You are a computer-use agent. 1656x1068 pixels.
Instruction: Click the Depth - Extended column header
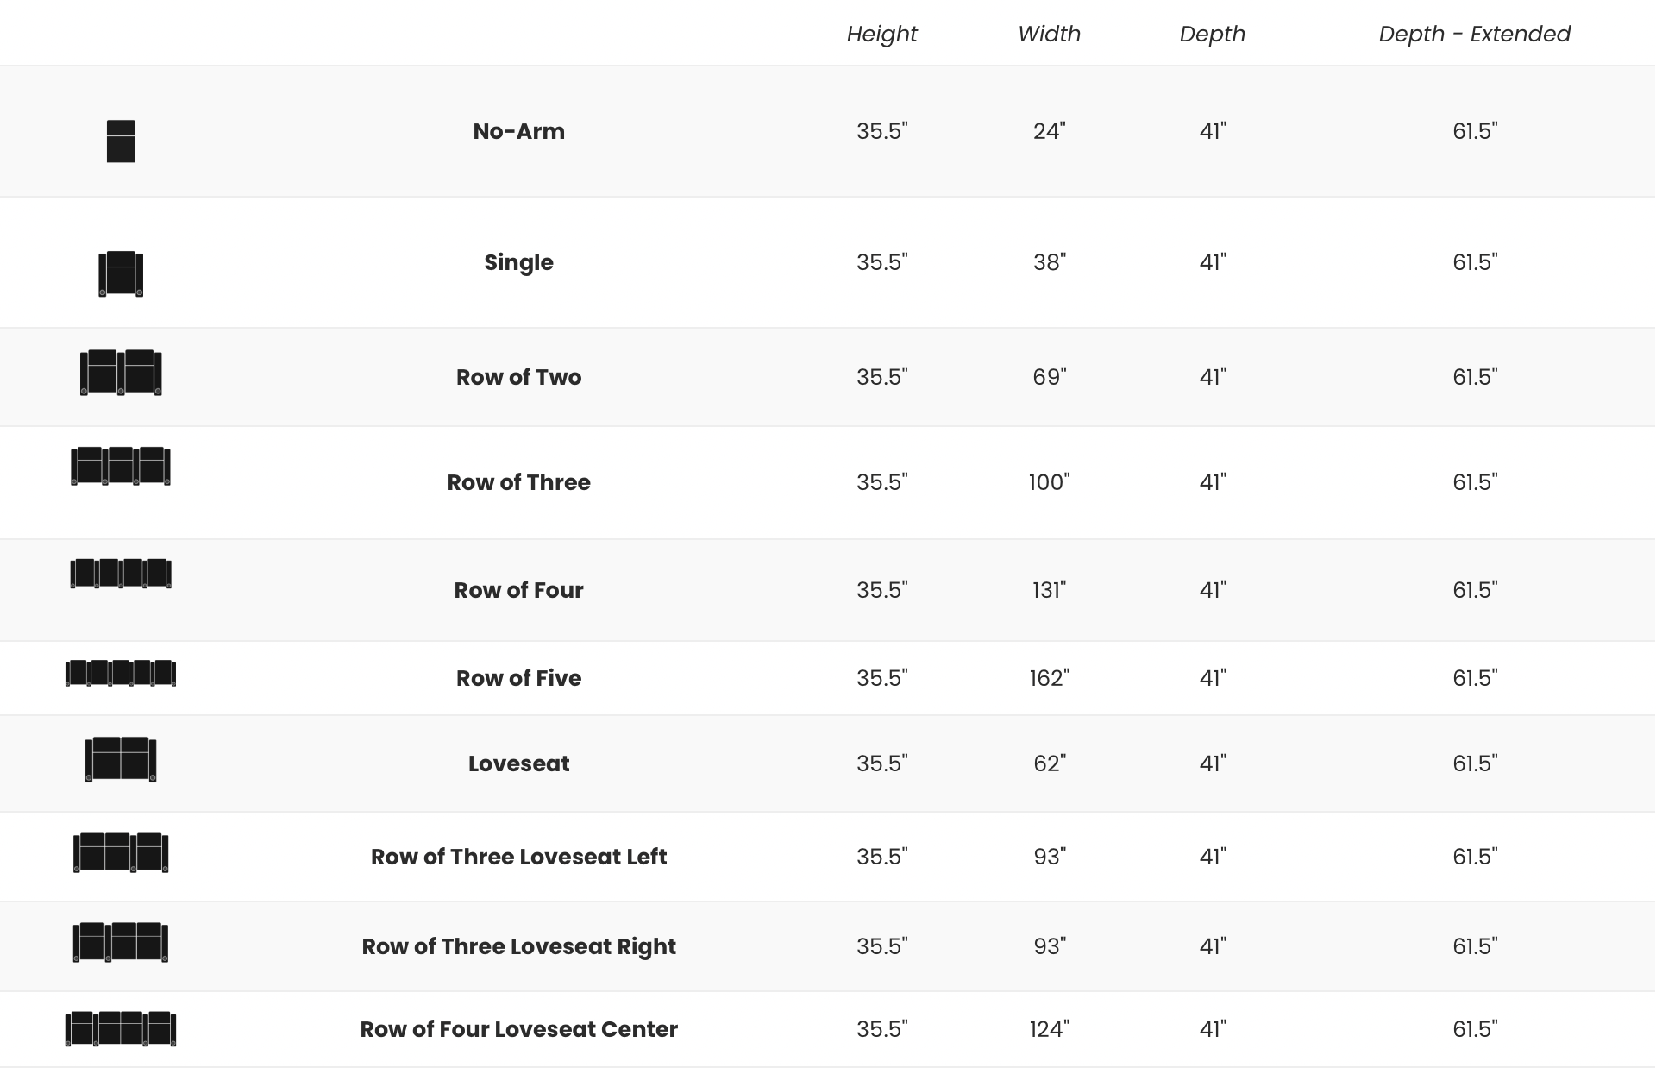1474,34
